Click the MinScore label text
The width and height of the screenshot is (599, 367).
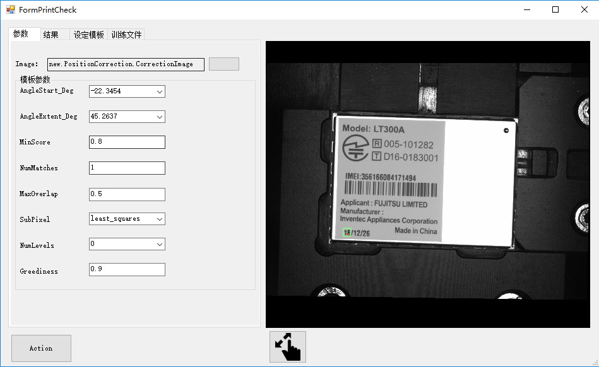click(x=35, y=142)
